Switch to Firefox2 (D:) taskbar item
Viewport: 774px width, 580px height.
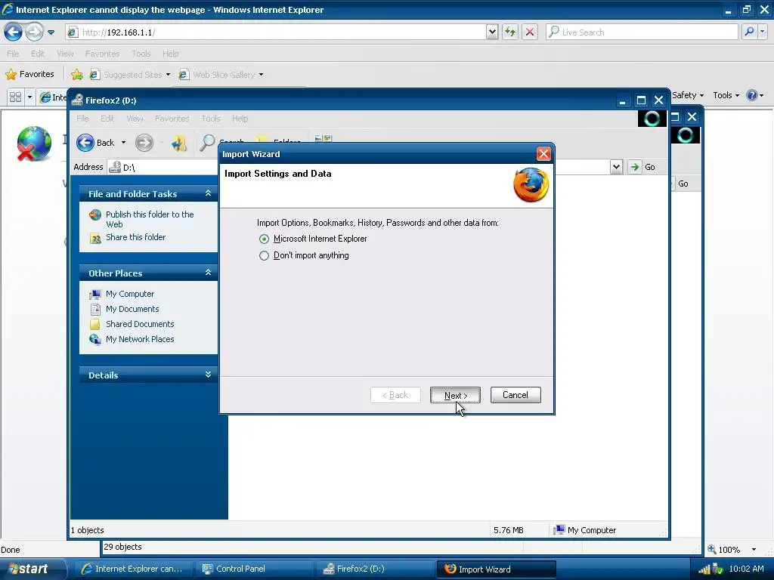[375, 569]
